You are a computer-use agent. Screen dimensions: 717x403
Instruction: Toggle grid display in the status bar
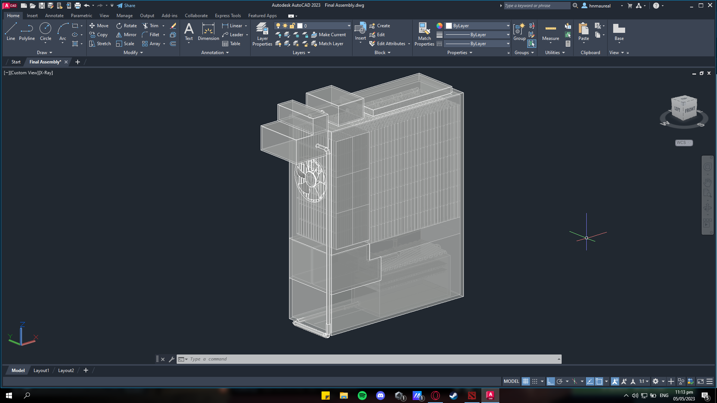525,381
